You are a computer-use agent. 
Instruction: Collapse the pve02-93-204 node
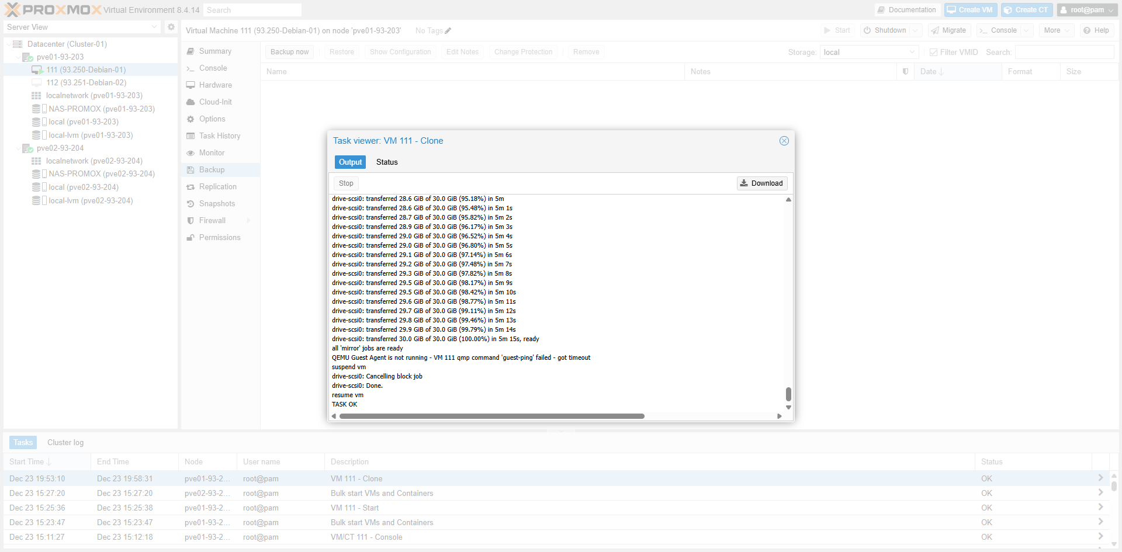click(18, 148)
